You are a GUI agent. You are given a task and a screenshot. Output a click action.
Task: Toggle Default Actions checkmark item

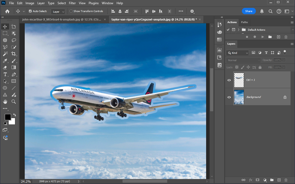[228, 30]
